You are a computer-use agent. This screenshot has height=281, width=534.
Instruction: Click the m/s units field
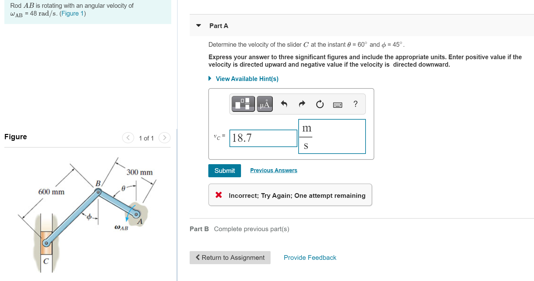tap(332, 136)
